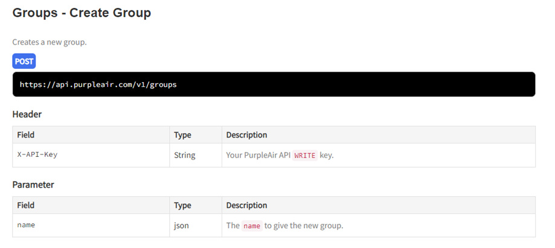Click the Parameter section title
The image size is (555, 248).
click(x=33, y=185)
